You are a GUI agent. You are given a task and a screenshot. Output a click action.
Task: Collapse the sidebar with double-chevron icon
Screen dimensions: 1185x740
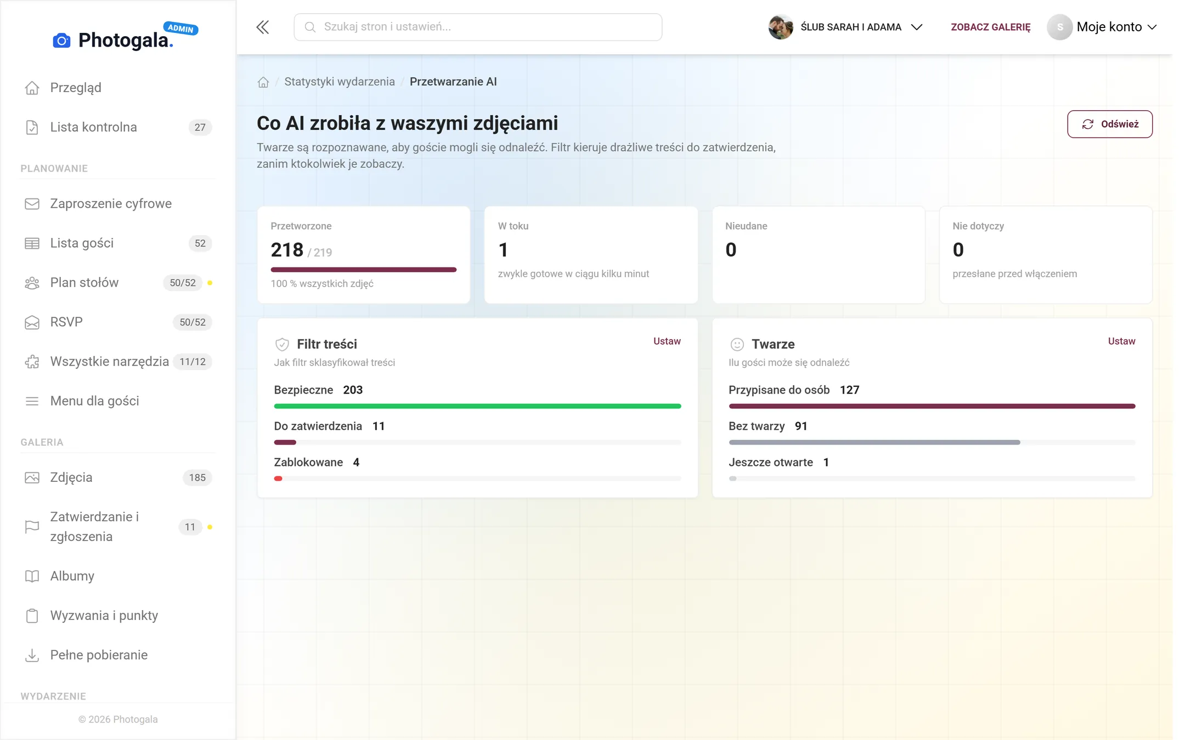(x=263, y=27)
